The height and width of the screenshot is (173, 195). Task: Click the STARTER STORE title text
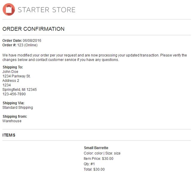coord(47,10)
